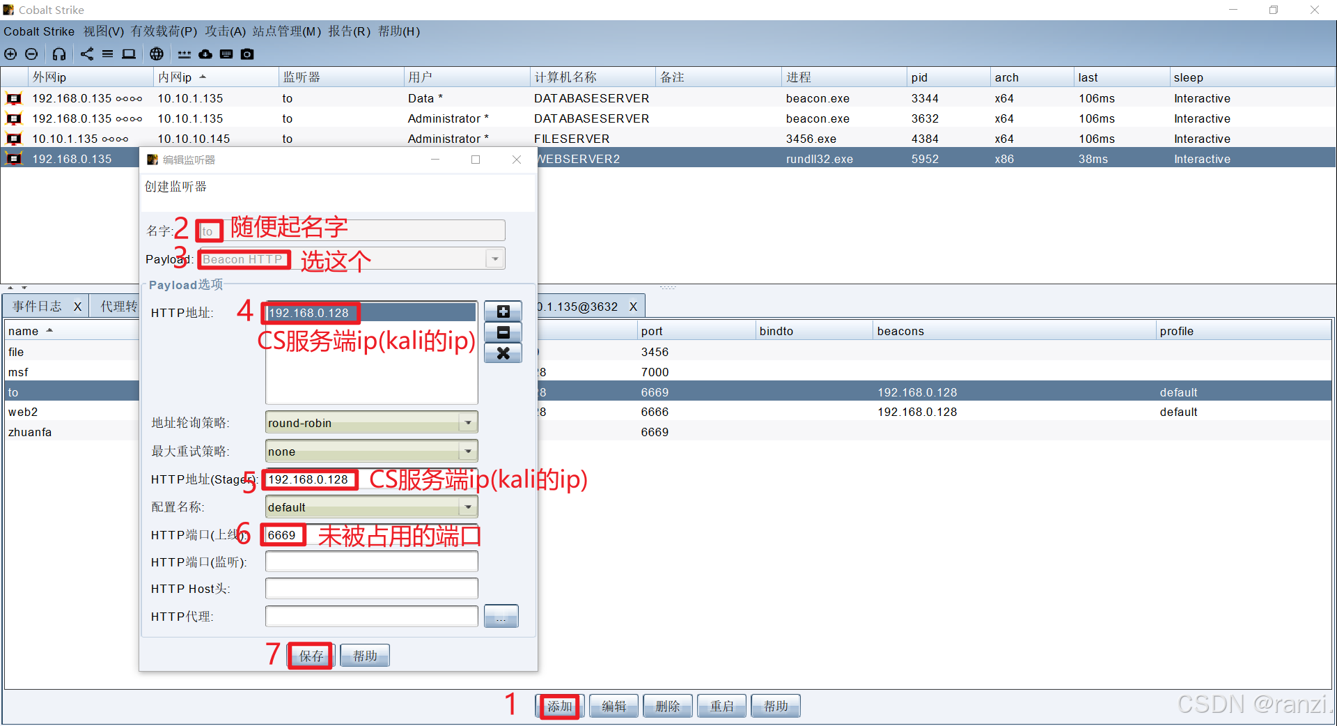Open the screenshots camera icon
1337x726 pixels.
click(x=247, y=54)
